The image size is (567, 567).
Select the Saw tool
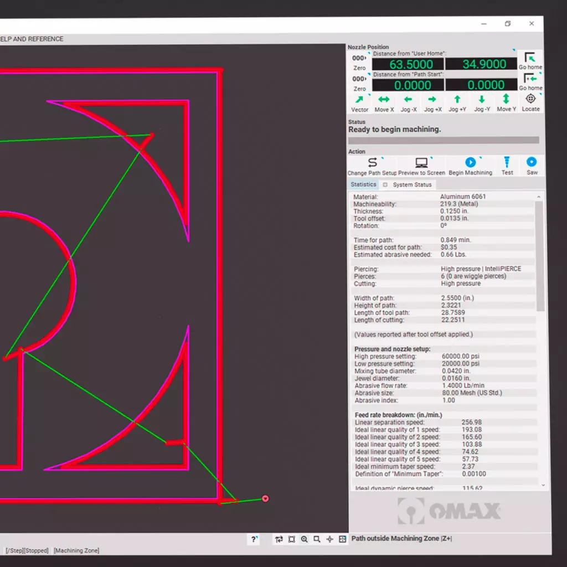pos(532,162)
